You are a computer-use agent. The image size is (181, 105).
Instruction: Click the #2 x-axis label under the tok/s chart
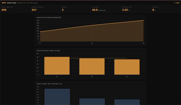click(x=92, y=76)
